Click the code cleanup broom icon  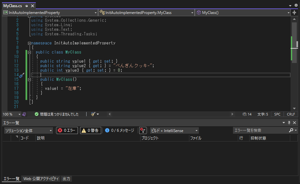pos(93,114)
